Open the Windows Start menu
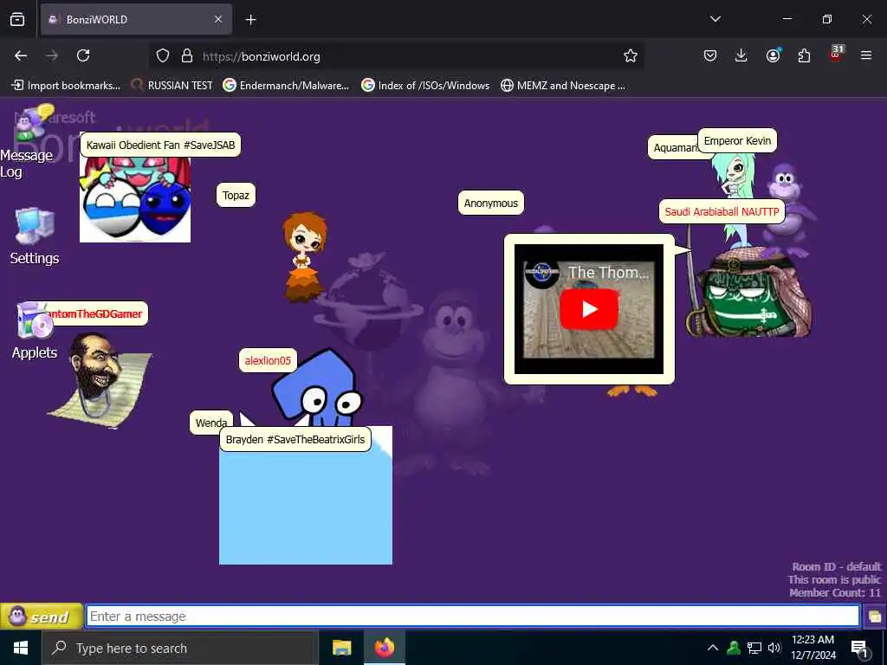Viewport: 887px width, 665px height. click(x=21, y=648)
